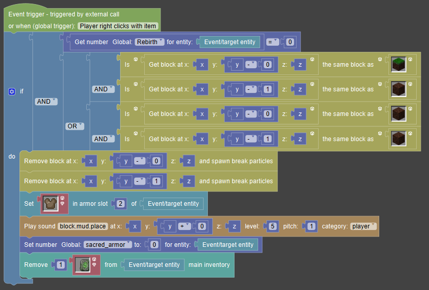Edit the 0 offset in Play sound y
This screenshot has height=290, width=429.
point(202,226)
